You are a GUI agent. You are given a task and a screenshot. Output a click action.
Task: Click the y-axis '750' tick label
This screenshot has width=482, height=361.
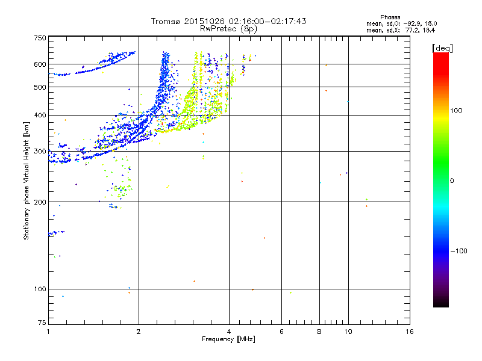[40, 38]
